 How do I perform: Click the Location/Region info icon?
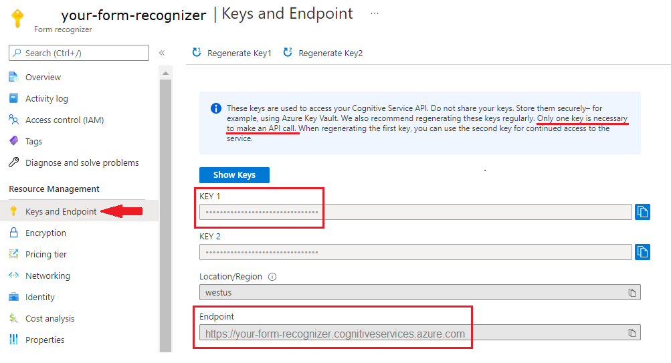pyautogui.click(x=272, y=277)
